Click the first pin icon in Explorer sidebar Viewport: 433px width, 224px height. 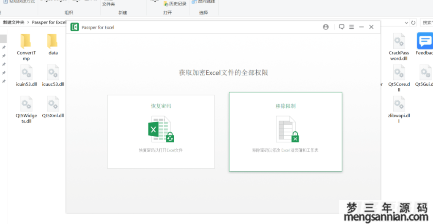pyautogui.click(x=4, y=47)
